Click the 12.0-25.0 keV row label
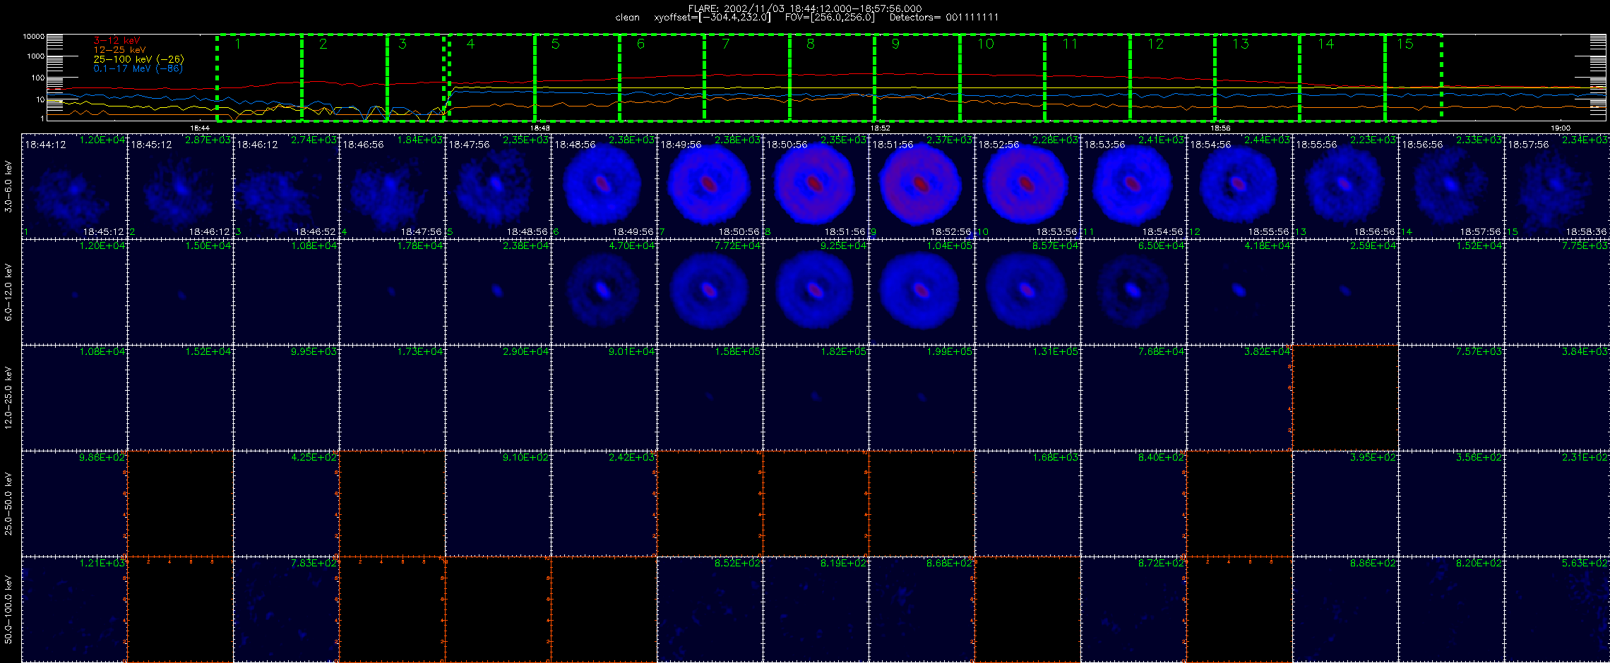1610x663 pixels. 8,398
